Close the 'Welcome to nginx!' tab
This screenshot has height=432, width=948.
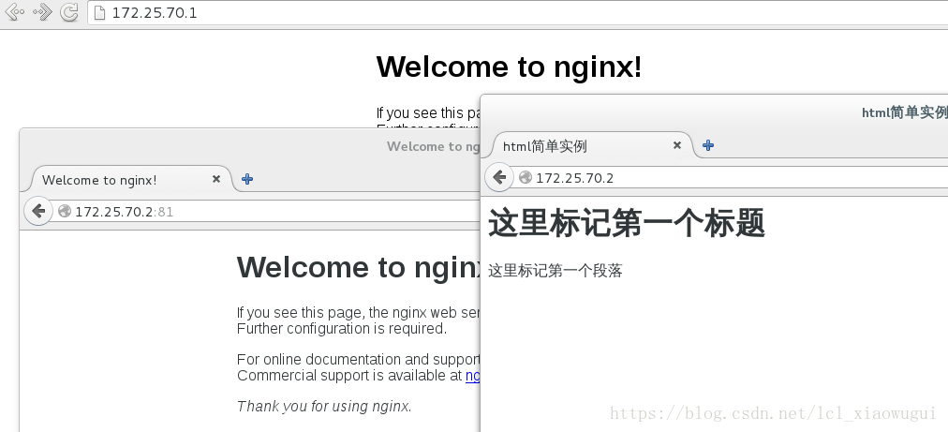tap(216, 179)
